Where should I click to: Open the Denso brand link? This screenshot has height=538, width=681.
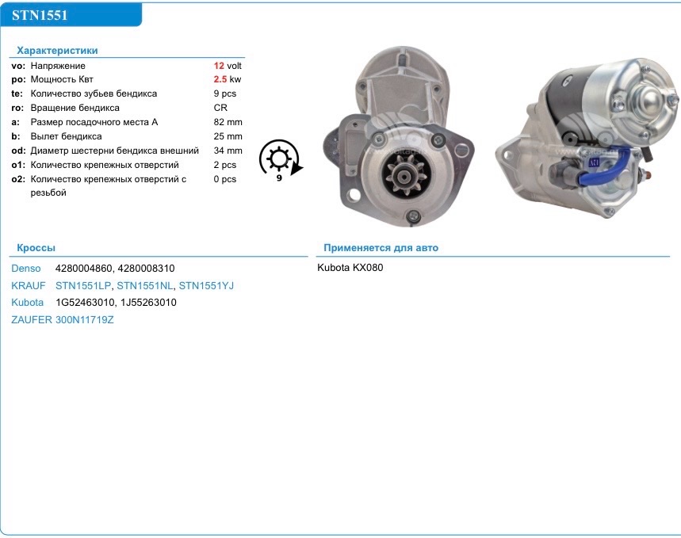coord(25,268)
